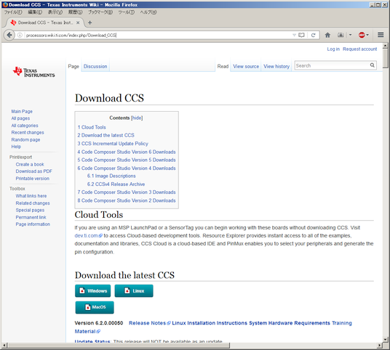Click Create a book link
The height and width of the screenshot is (350, 390).
pos(30,164)
